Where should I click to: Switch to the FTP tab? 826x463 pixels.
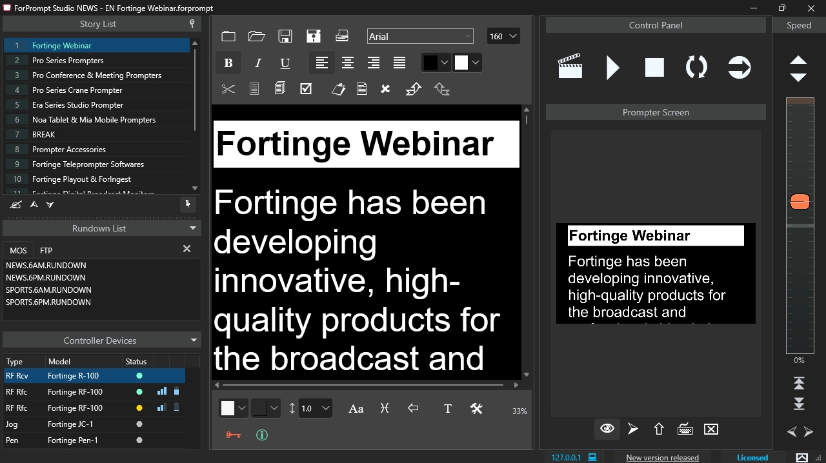[46, 250]
